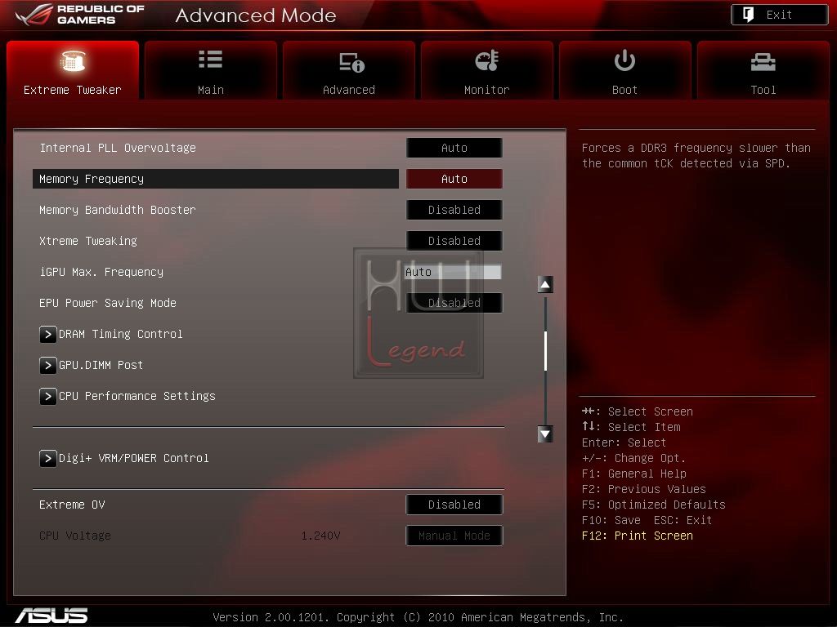Image resolution: width=837 pixels, height=627 pixels.
Task: Click F12: Print Screen hint
Action: pos(638,536)
